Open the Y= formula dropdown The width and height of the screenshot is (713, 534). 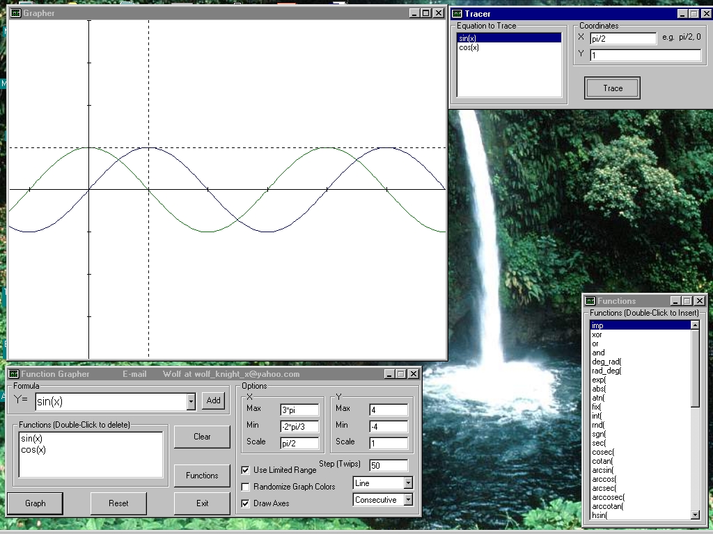(191, 401)
